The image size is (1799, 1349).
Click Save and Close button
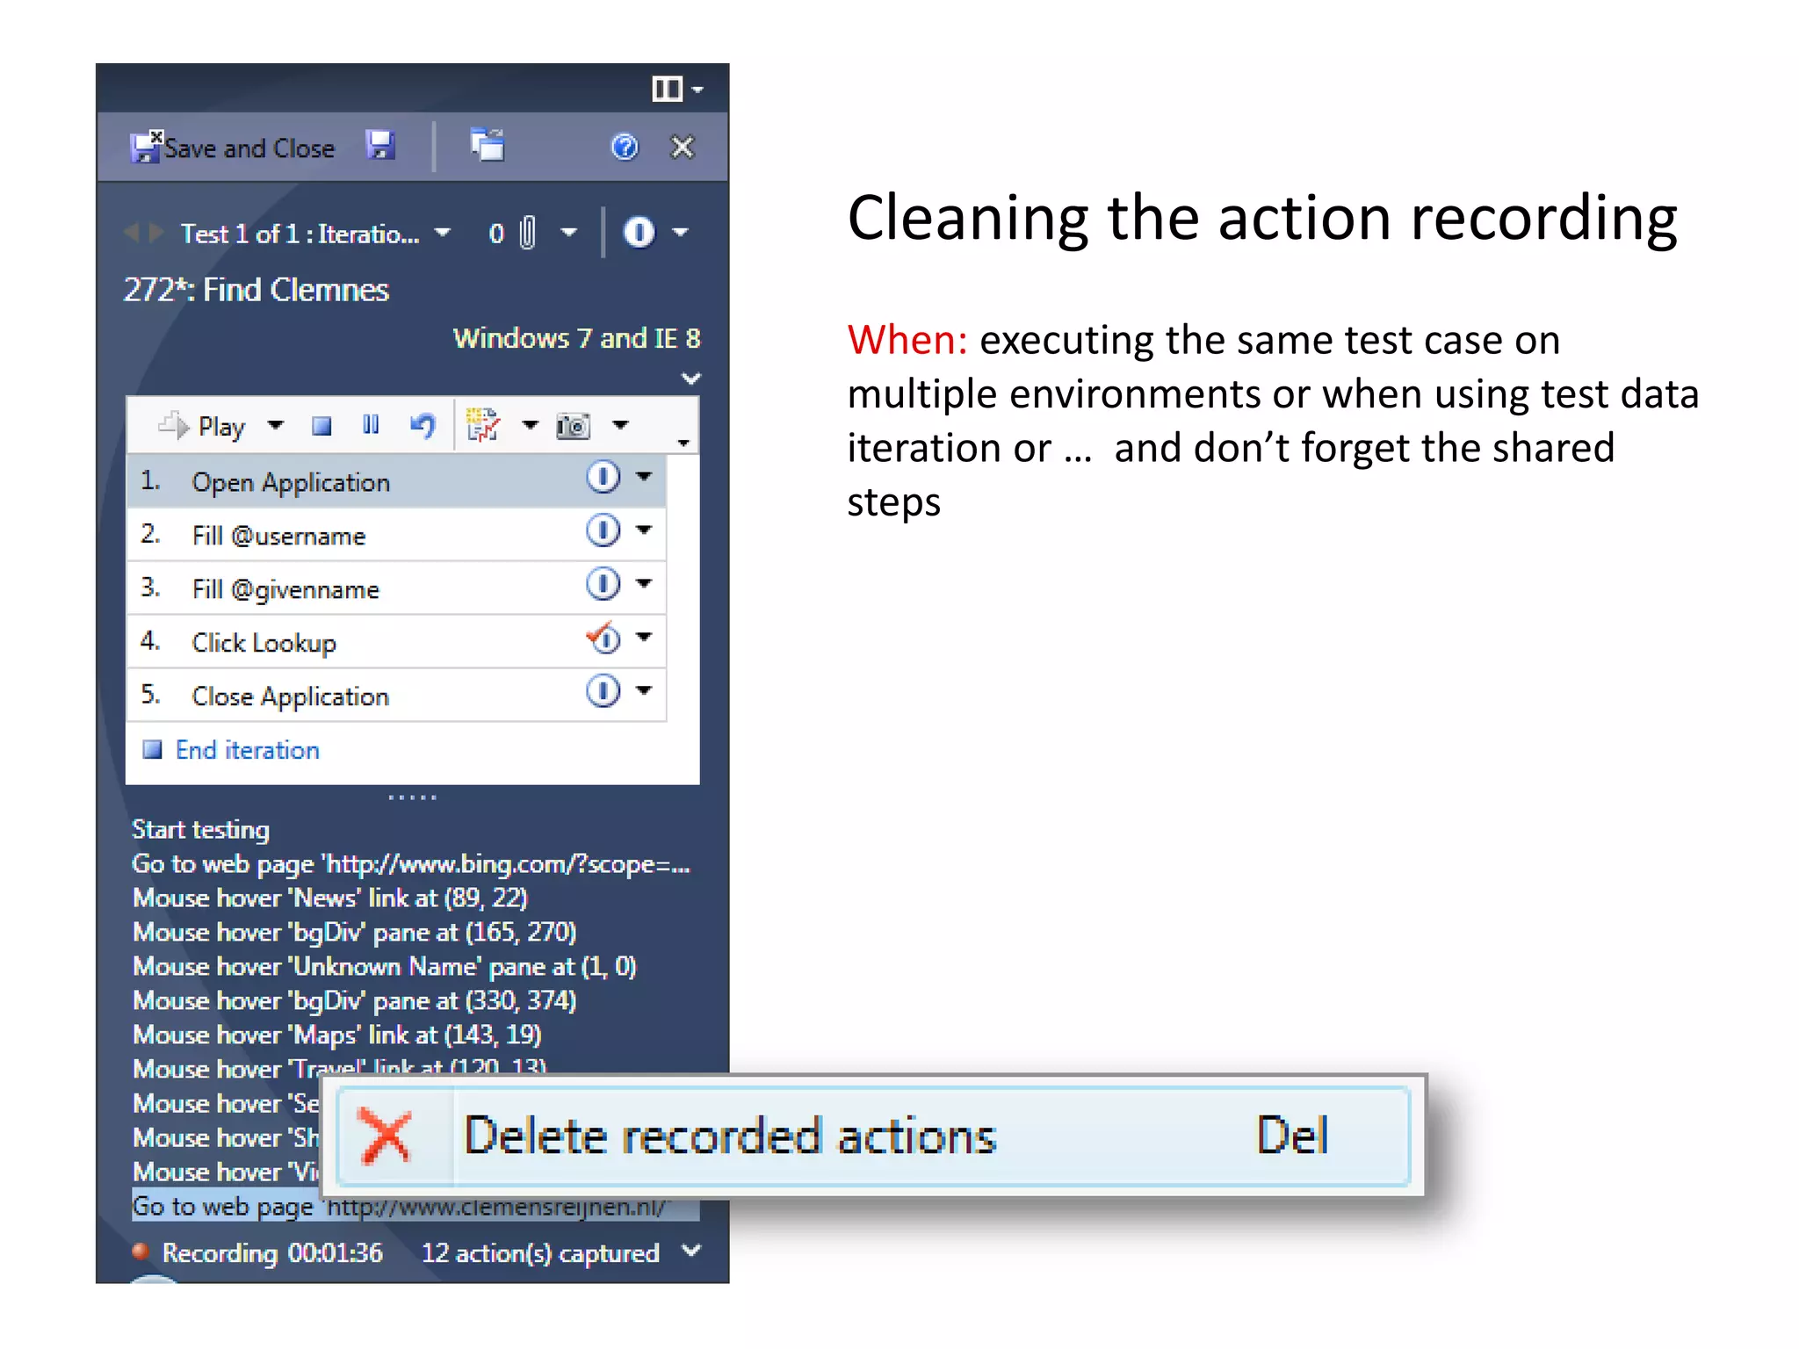pyautogui.click(x=233, y=148)
